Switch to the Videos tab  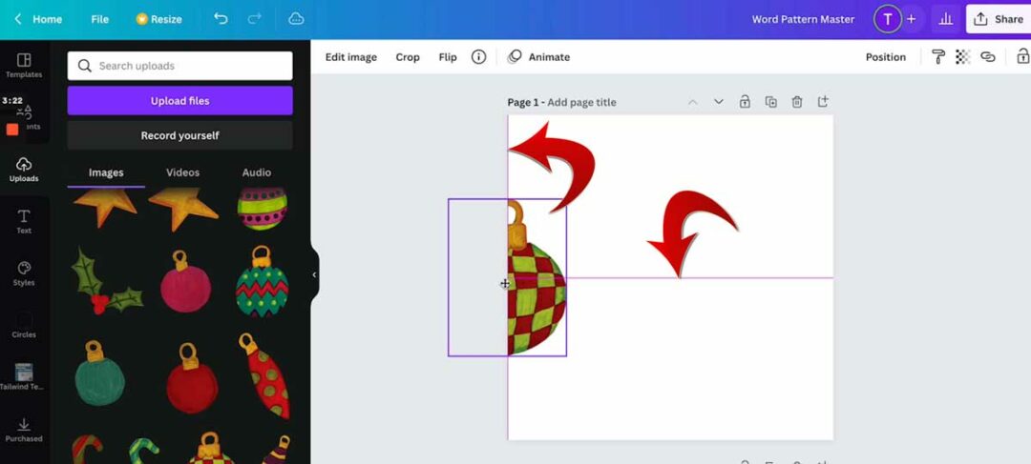point(182,172)
